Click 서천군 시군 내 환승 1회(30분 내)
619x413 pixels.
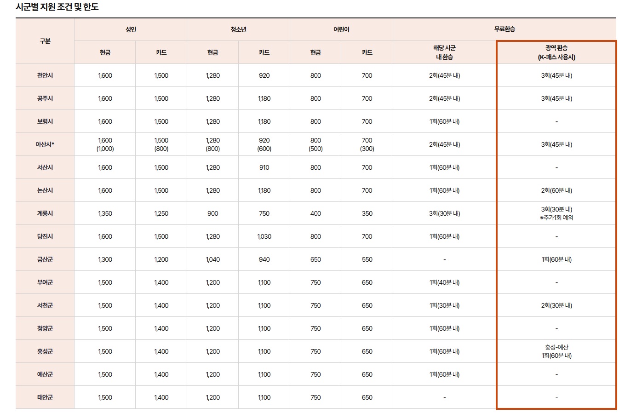(x=444, y=305)
